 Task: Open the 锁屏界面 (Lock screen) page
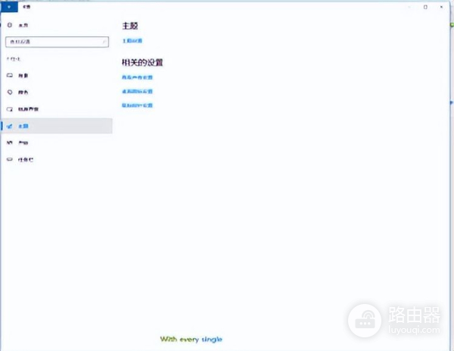[x=57, y=109]
